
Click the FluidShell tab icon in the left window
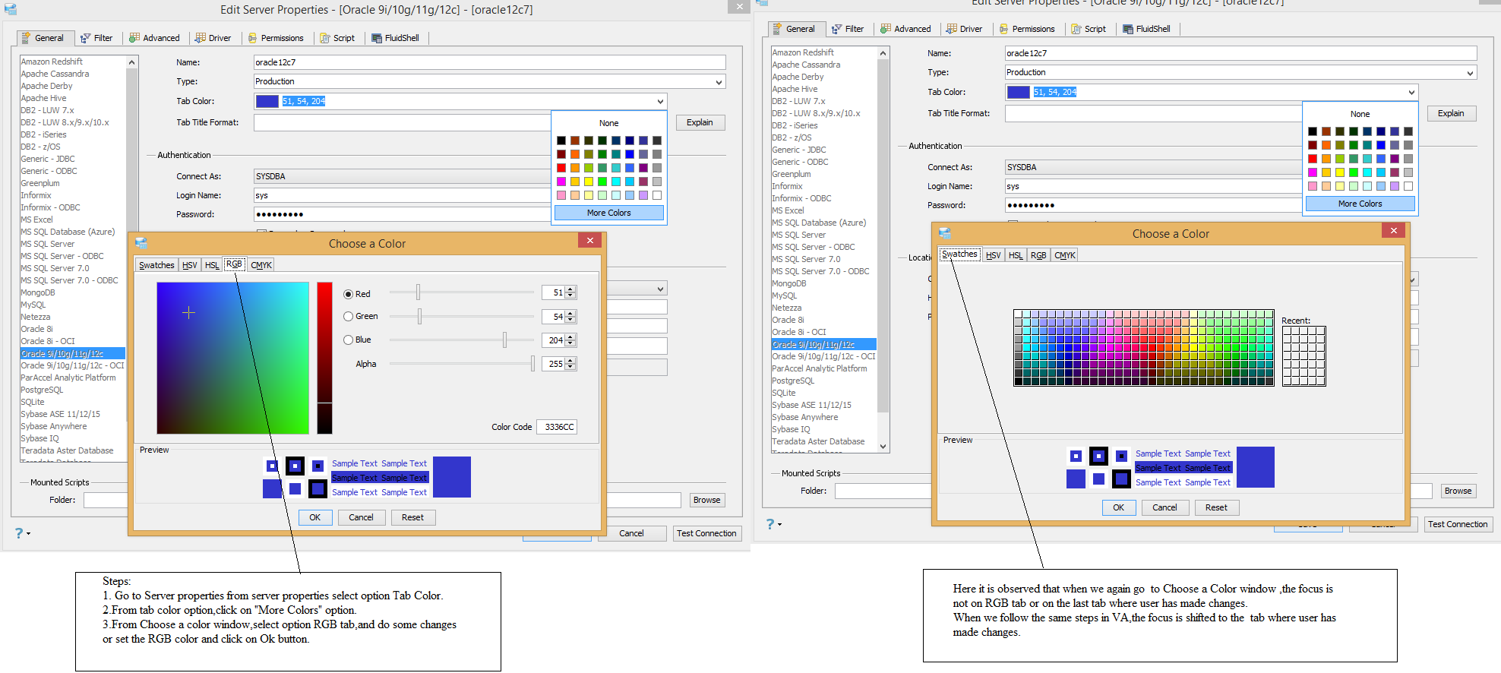(377, 38)
